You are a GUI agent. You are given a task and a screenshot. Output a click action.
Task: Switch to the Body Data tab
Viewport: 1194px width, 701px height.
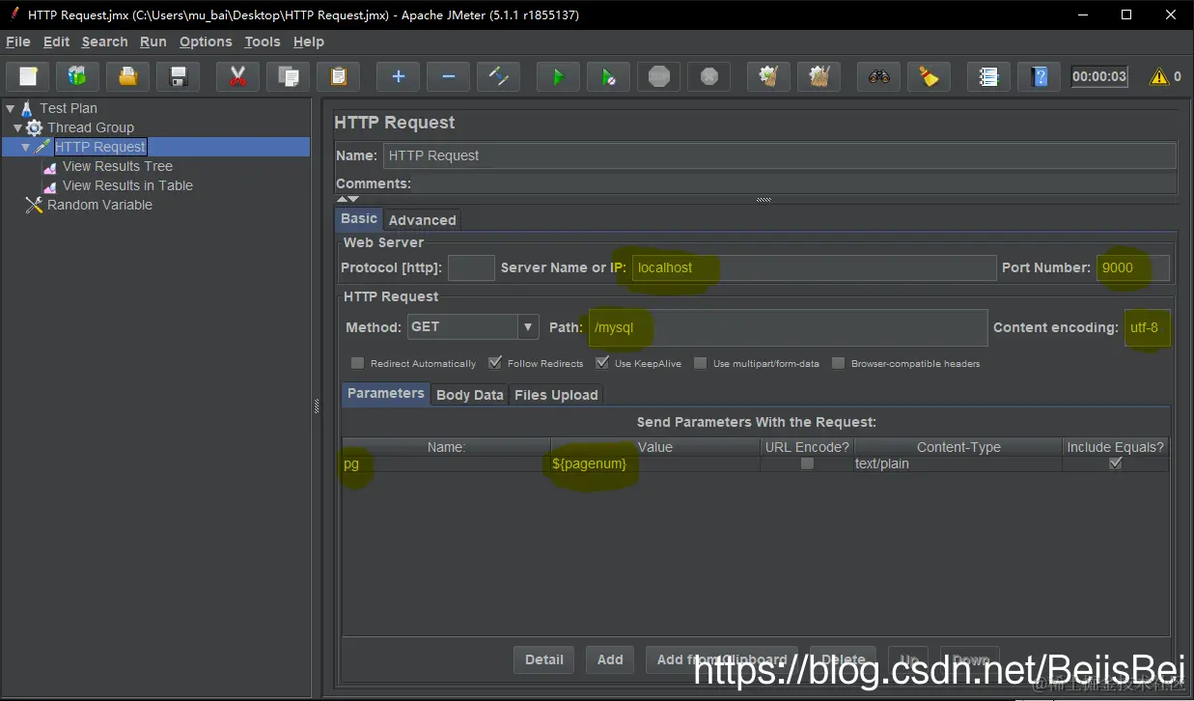470,395
